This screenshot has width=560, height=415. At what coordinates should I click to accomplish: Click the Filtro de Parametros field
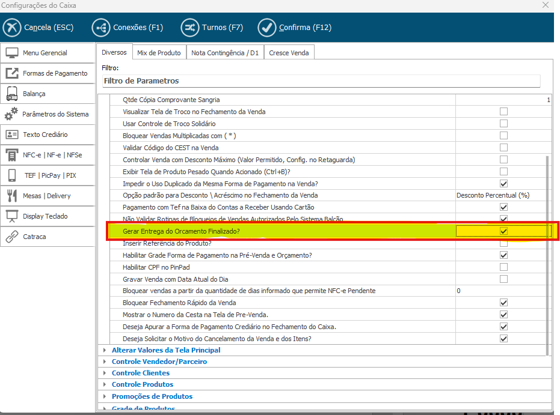(x=321, y=81)
